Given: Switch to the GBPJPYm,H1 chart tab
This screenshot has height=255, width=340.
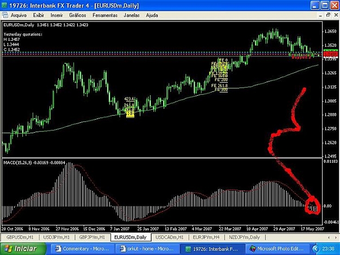Looking at the screenshot, I should point(92,237).
